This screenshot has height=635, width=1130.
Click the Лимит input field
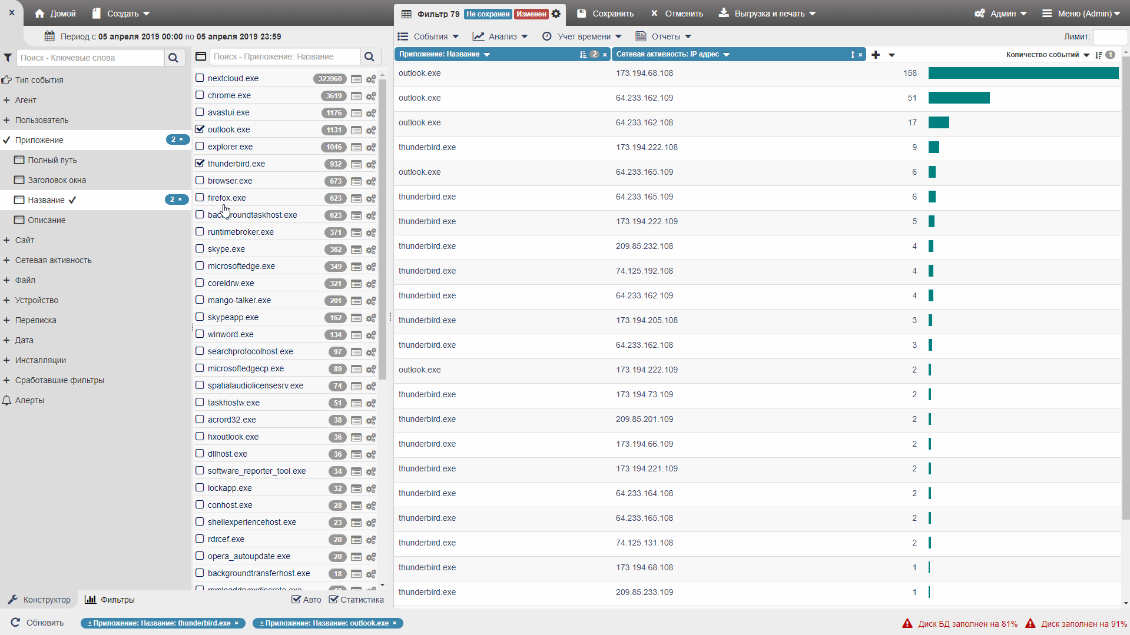(1110, 36)
